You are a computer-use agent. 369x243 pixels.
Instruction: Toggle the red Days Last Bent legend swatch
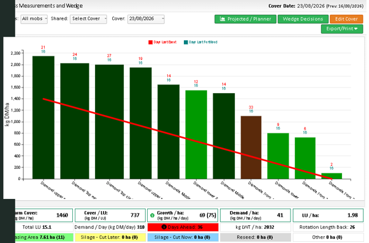(x=150, y=42)
